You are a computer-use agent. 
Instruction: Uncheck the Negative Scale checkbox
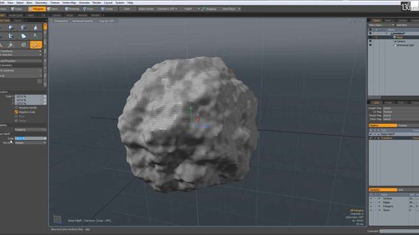[x=16, y=112]
